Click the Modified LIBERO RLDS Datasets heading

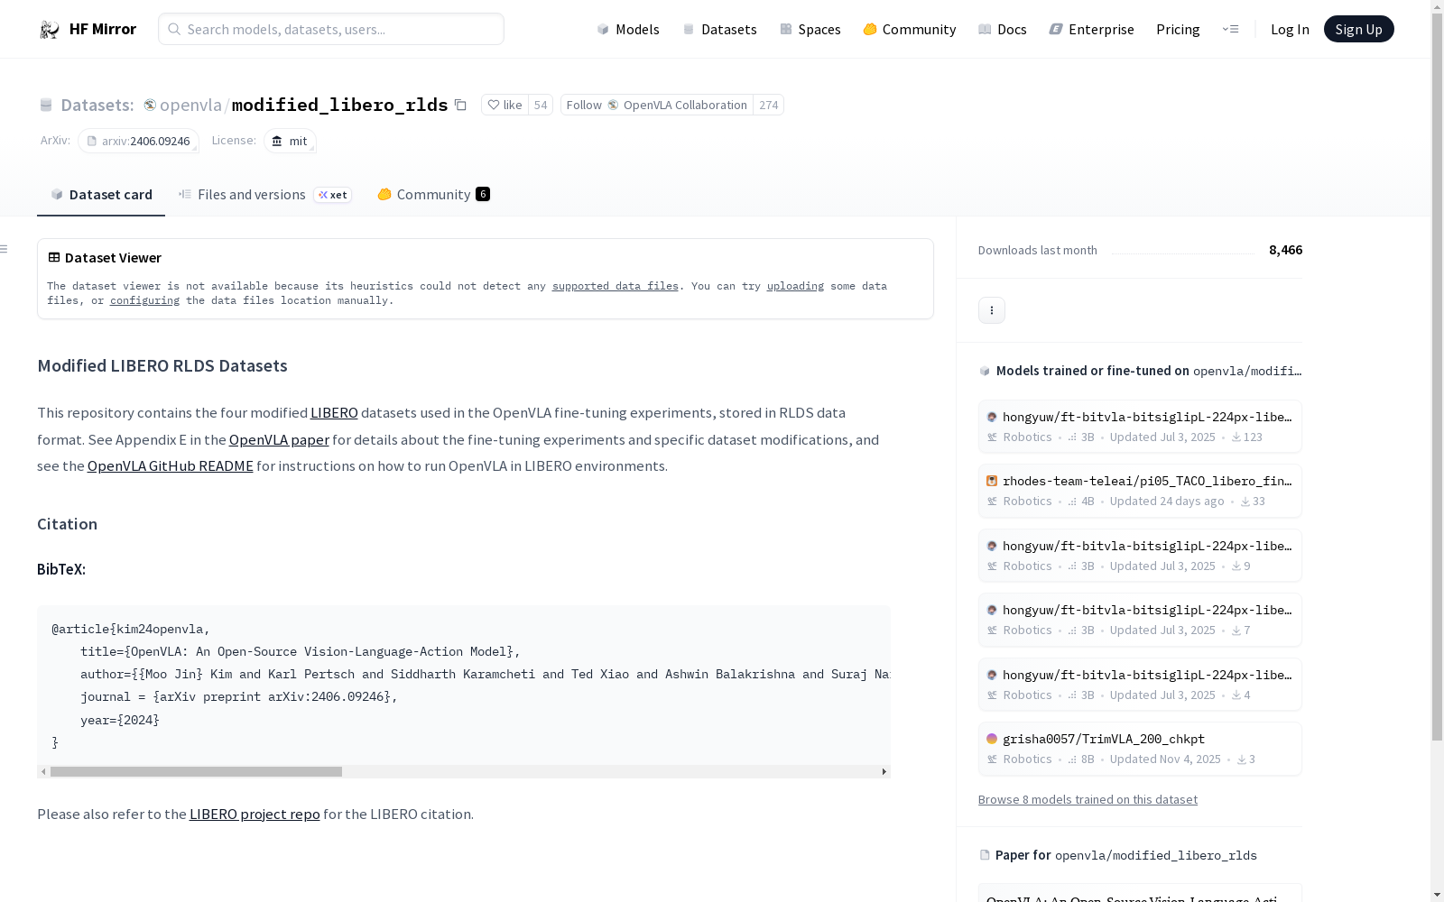click(162, 365)
